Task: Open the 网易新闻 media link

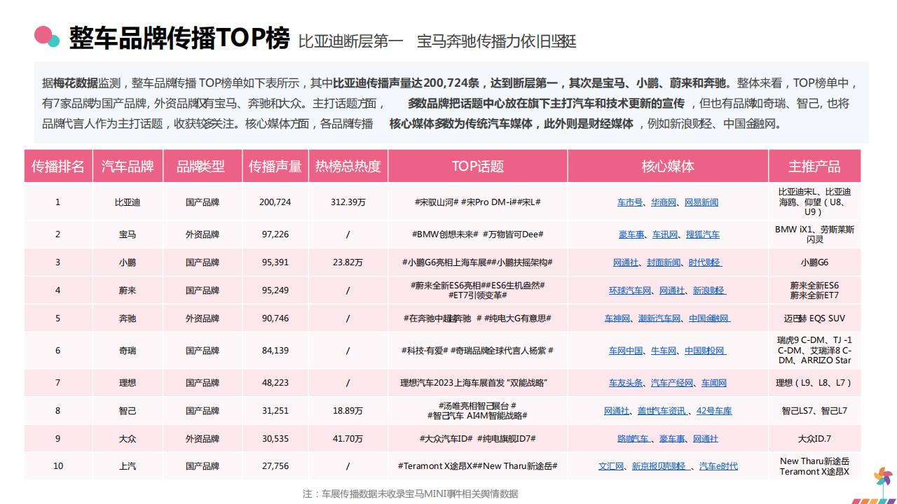Action: point(701,202)
